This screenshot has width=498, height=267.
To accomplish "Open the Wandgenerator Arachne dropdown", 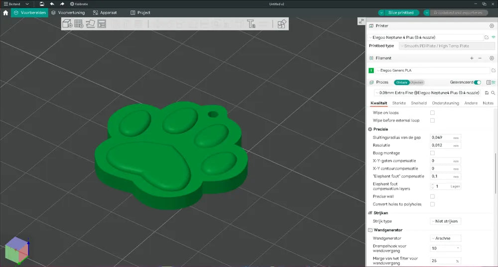I will (x=446, y=238).
